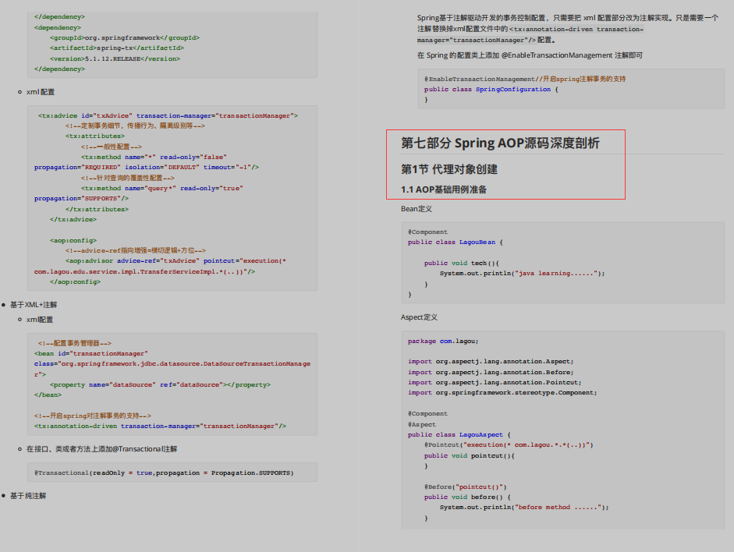
Task: Click the '<tx:annotation-driven transaction-manager' line in left code block
Action: (160, 426)
